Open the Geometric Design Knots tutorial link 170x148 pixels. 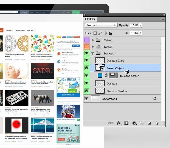pyautogui.click(x=14, y=56)
